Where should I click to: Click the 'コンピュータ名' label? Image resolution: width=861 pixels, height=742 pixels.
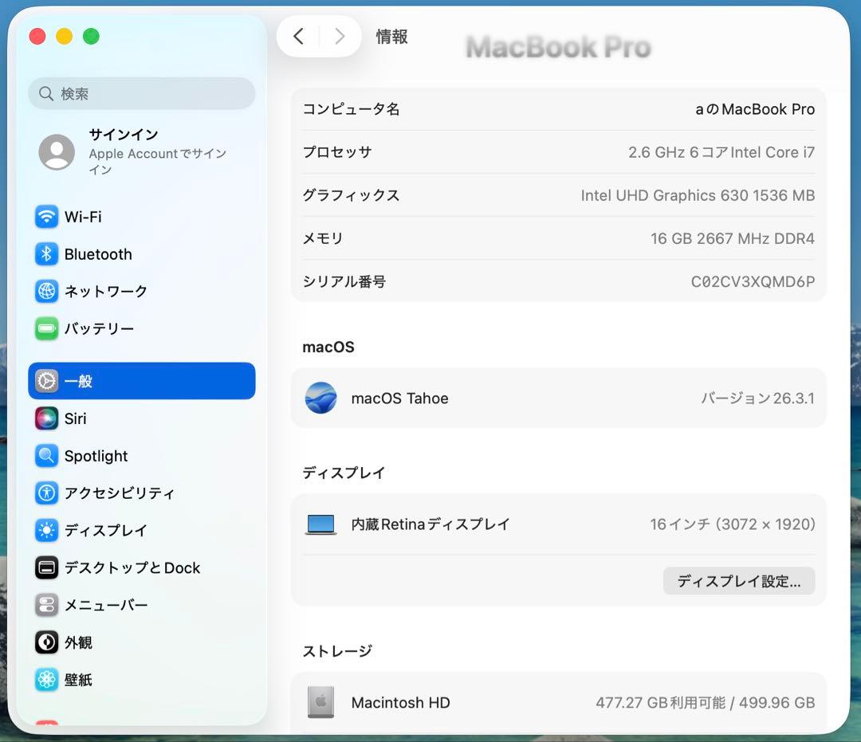(x=351, y=109)
